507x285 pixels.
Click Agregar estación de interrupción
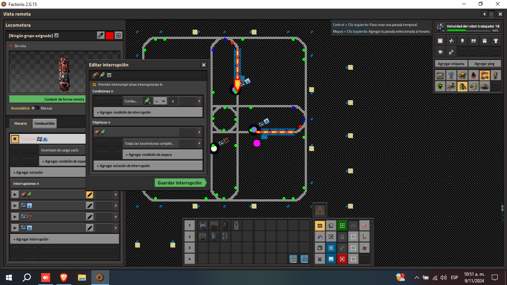(x=148, y=166)
